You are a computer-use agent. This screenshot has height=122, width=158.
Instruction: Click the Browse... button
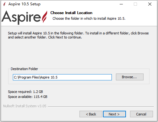click(130, 77)
